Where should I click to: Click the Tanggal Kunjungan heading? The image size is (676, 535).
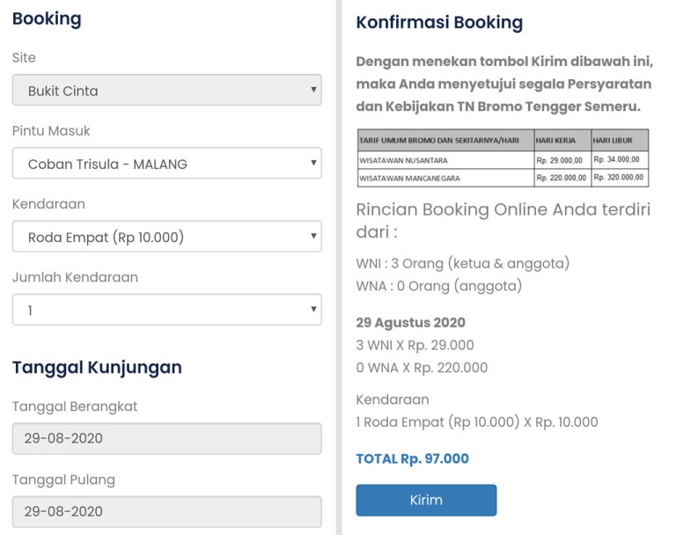(97, 367)
